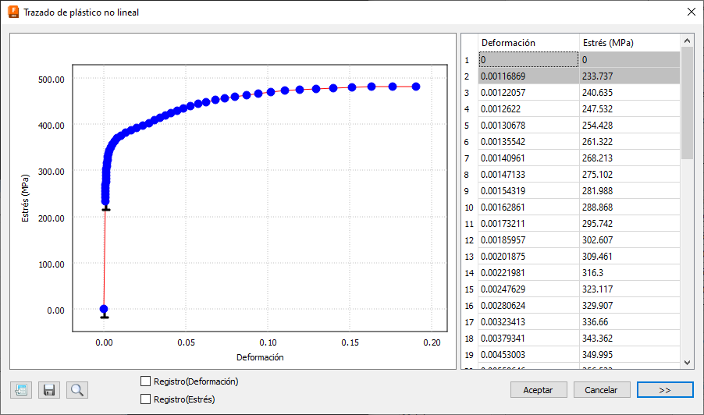Image resolution: width=704 pixels, height=415 pixels.
Task: Select cell 0.00379341
Action: pyautogui.click(x=528, y=339)
